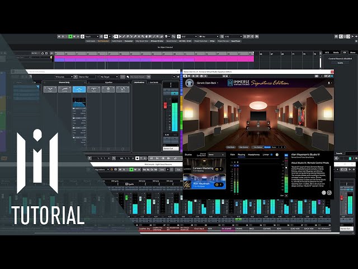Select the Erase tool in toolbar
358x269 pixels.
[x=128, y=36]
